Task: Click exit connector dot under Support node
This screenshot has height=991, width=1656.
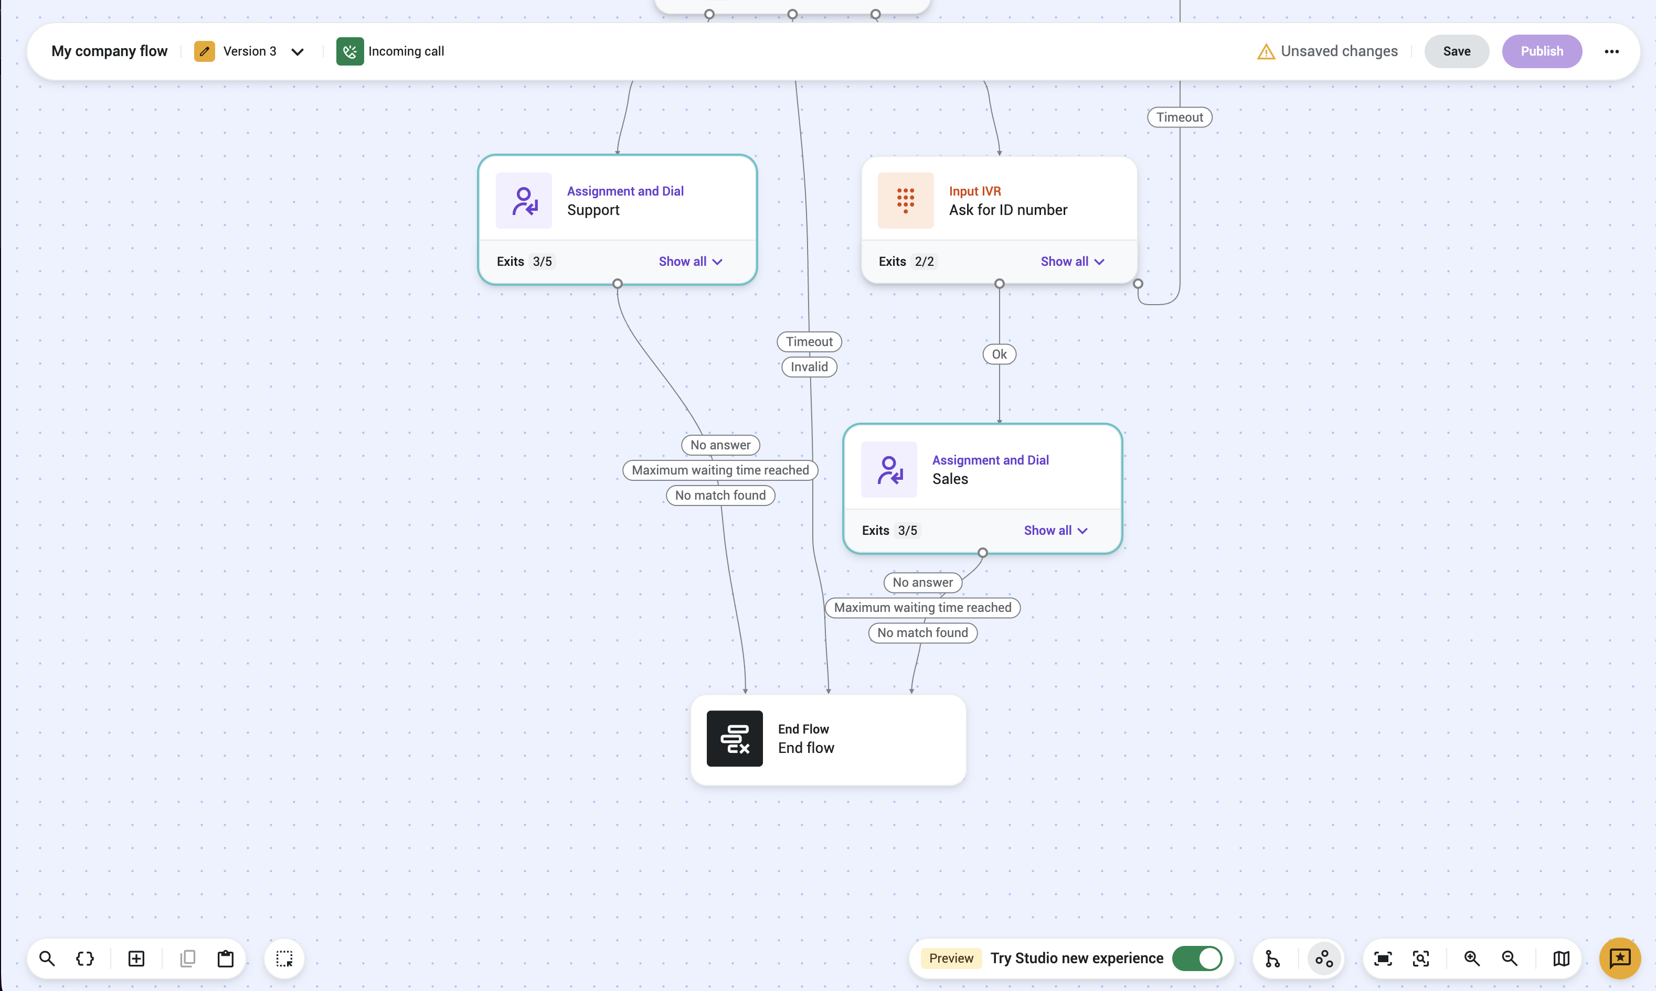Action: point(618,284)
